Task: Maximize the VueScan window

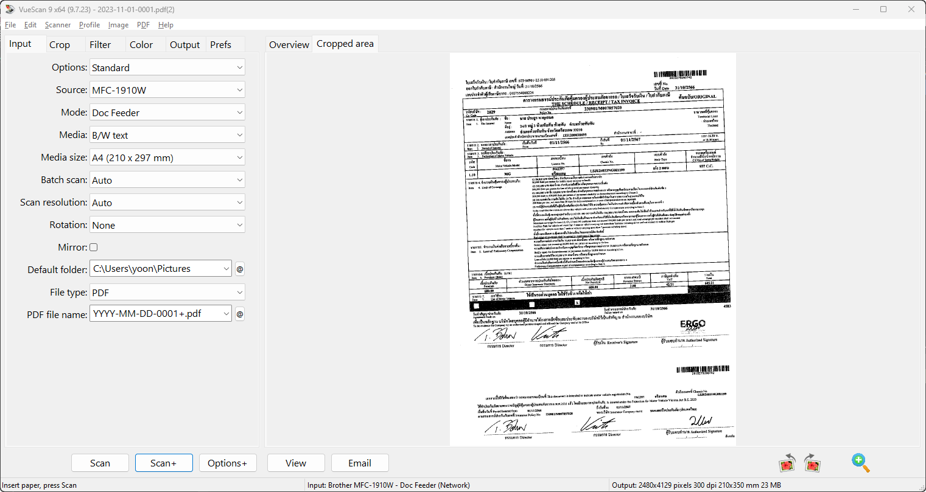Action: (x=883, y=9)
